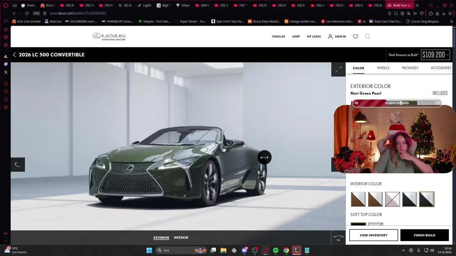Click search tabs magnifier in title bar
The image size is (456, 256).
pyautogui.click(x=431, y=5)
